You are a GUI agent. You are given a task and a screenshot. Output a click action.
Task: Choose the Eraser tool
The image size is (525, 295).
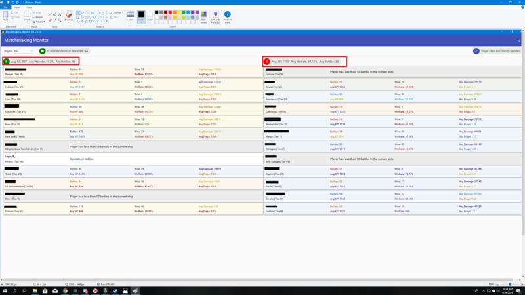51,19
